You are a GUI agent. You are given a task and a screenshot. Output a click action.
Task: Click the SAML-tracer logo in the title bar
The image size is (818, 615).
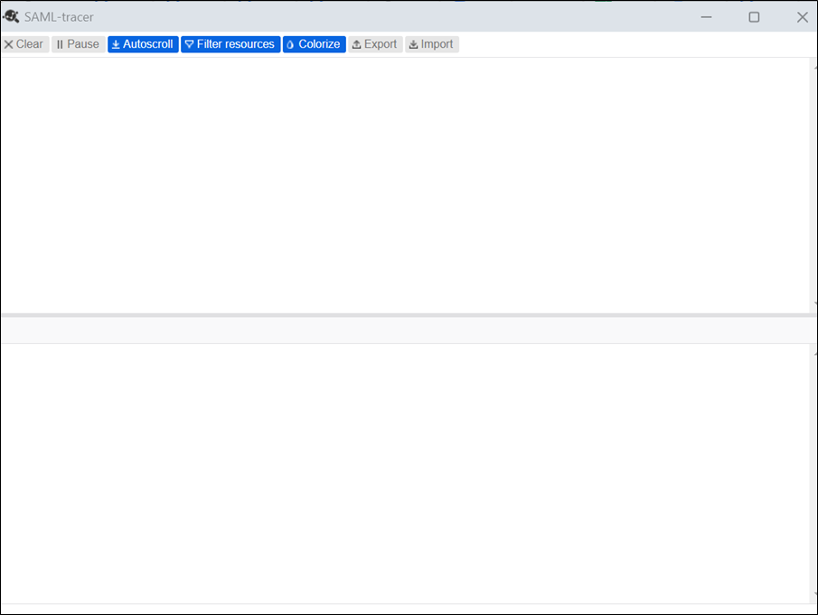pyautogui.click(x=11, y=16)
